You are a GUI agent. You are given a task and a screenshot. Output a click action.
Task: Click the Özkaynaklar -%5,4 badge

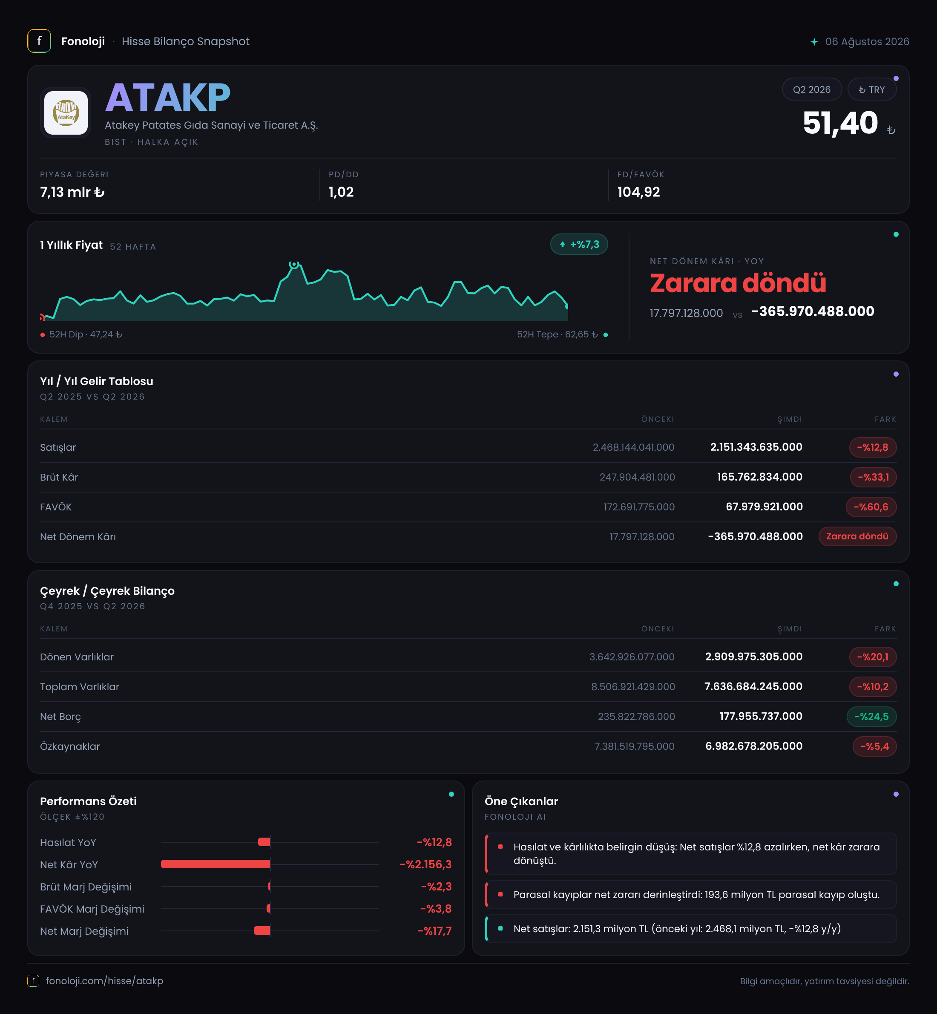pyautogui.click(x=875, y=747)
